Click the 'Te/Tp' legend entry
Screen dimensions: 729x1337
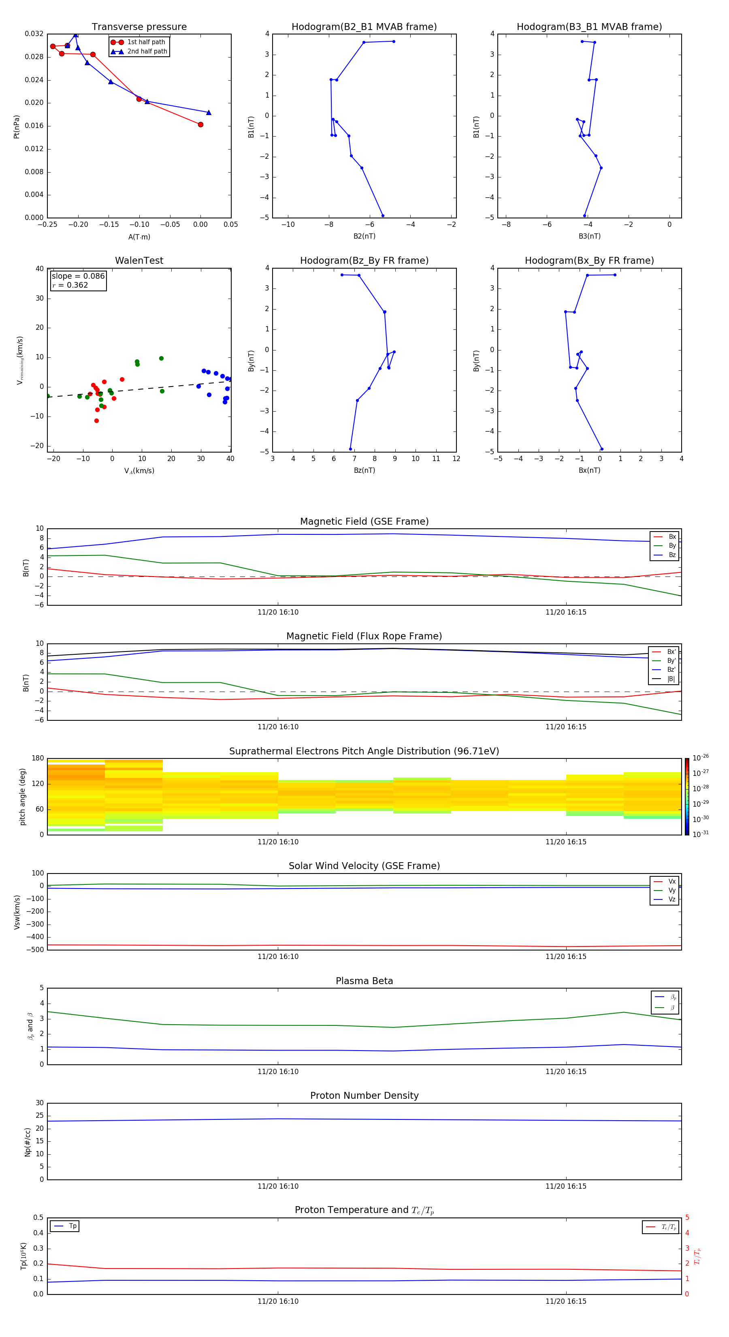(x=661, y=1227)
